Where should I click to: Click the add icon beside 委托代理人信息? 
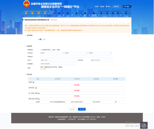[39, 99]
